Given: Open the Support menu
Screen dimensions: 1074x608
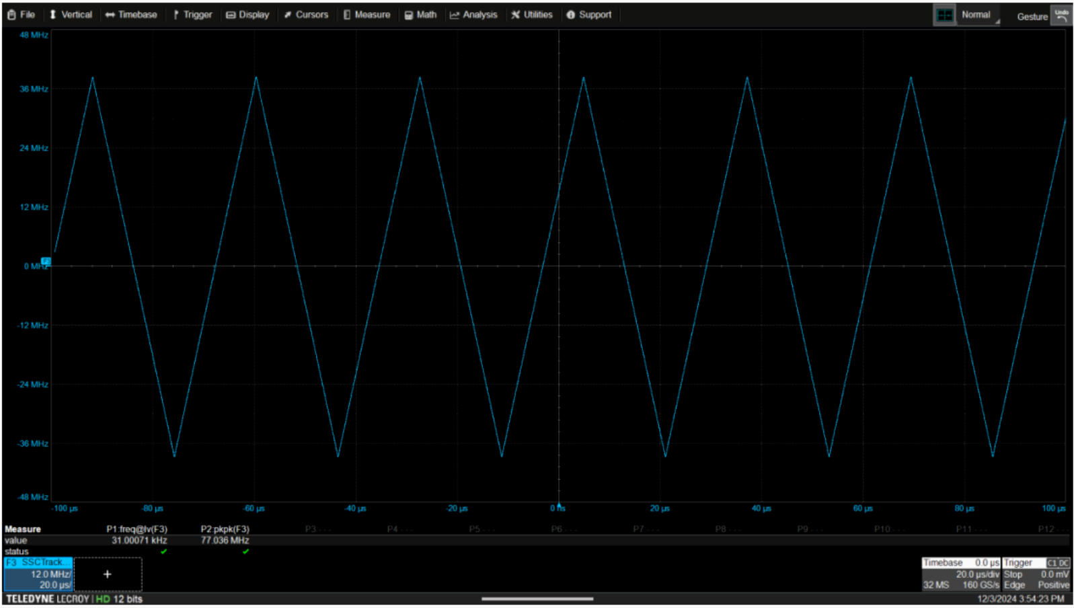Looking at the screenshot, I should [x=589, y=15].
